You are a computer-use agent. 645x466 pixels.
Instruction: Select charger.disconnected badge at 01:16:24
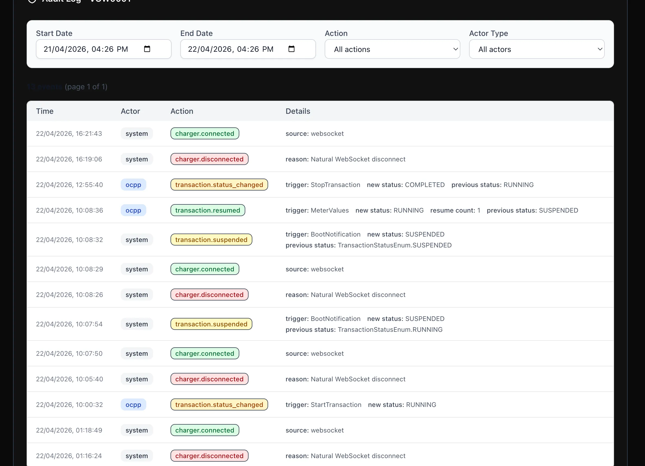[x=209, y=456]
